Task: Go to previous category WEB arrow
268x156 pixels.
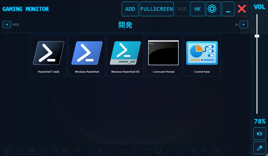Action: pyautogui.click(x=7, y=25)
